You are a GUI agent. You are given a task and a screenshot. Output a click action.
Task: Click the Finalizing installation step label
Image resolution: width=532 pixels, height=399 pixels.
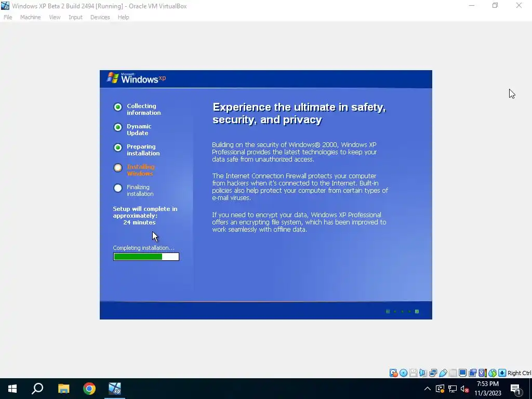(140, 190)
